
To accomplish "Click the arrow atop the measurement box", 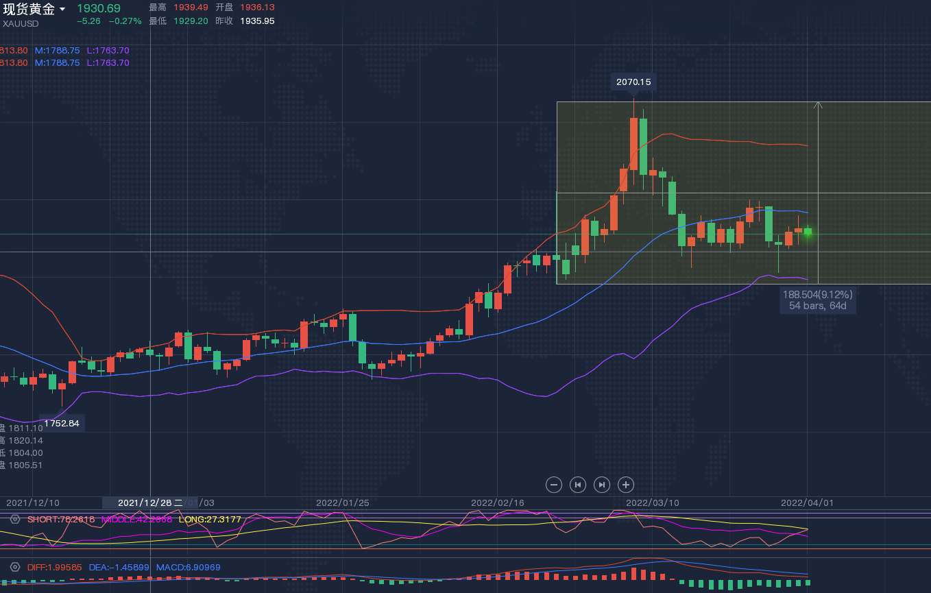I will point(817,105).
